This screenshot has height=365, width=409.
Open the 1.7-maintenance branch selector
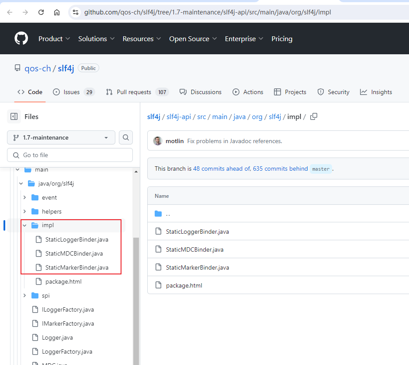pyautogui.click(x=61, y=137)
